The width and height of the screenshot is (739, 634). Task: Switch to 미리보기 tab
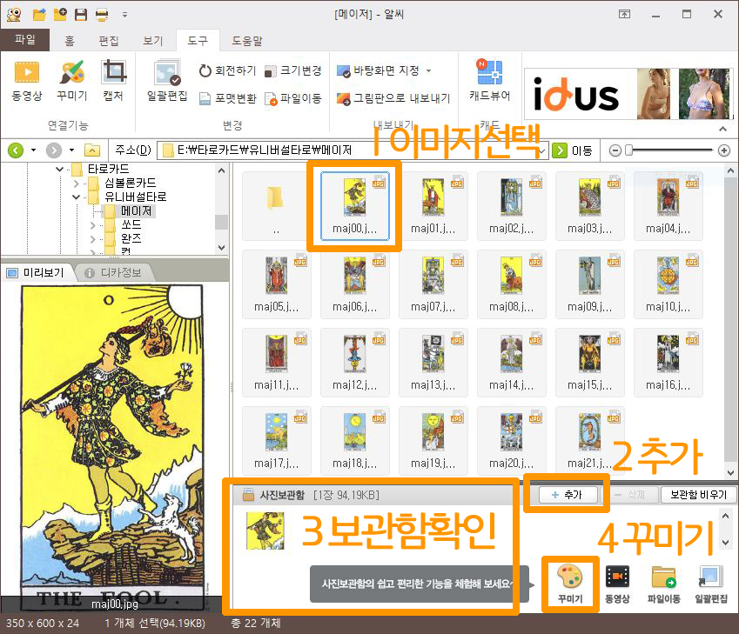[37, 272]
